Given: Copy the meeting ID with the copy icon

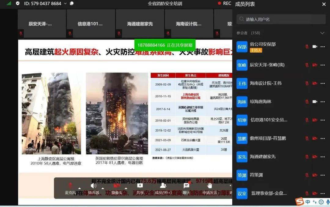Looking at the screenshot, I should (x=71, y=3).
